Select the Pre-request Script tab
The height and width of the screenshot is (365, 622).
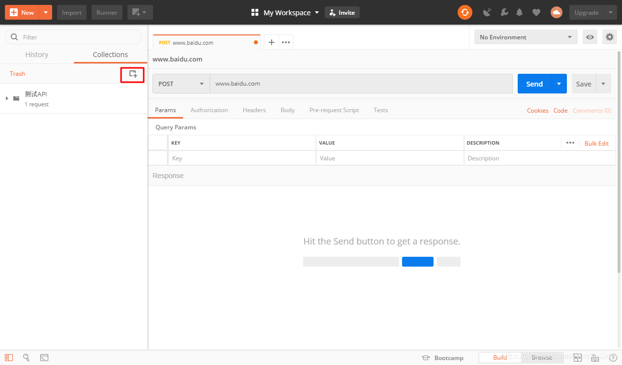tap(334, 110)
